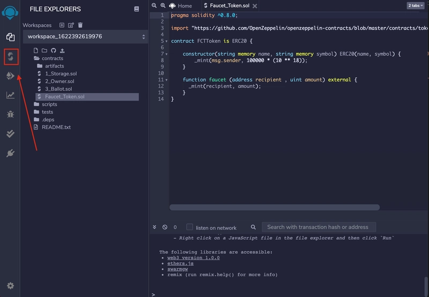Screen dimensions: 429x297
Task: Close the Faucet_Token.sol tab
Action: (255, 6)
